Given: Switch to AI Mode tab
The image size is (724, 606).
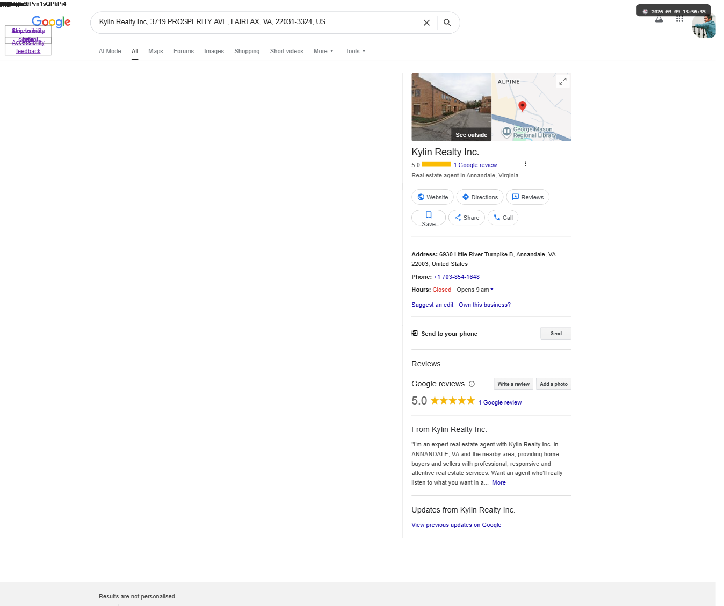Looking at the screenshot, I should coord(110,51).
